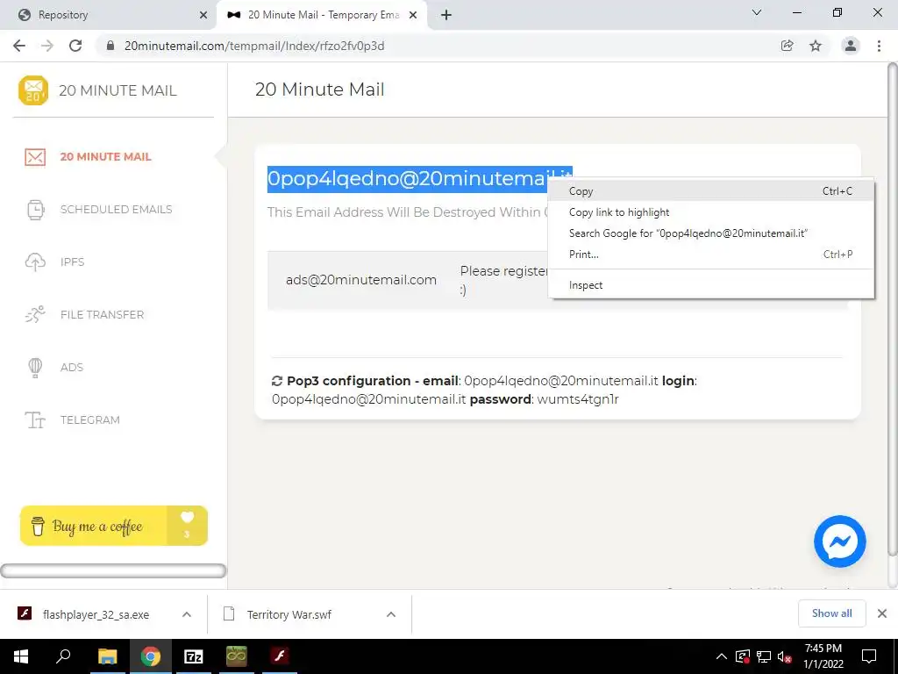Click the address bar URL field
This screenshot has width=898, height=674.
pyautogui.click(x=441, y=46)
